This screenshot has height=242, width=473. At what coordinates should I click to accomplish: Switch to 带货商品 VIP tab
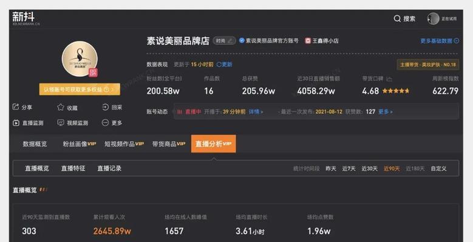point(169,144)
